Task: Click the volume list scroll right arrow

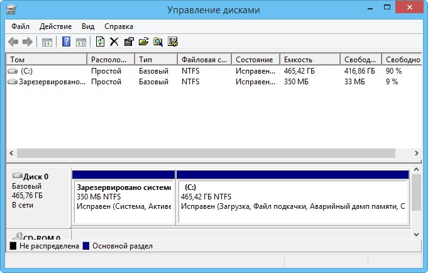Action: click(x=417, y=153)
